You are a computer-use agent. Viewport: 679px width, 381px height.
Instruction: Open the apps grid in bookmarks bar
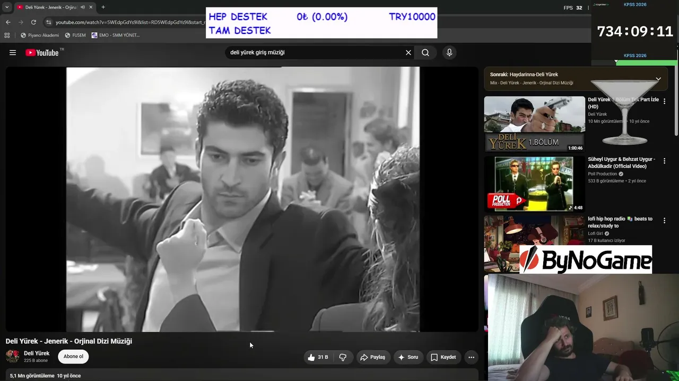[7, 35]
